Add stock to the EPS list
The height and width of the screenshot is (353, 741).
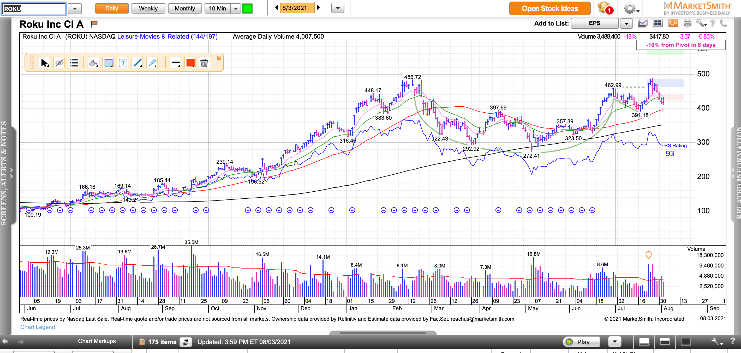click(595, 23)
